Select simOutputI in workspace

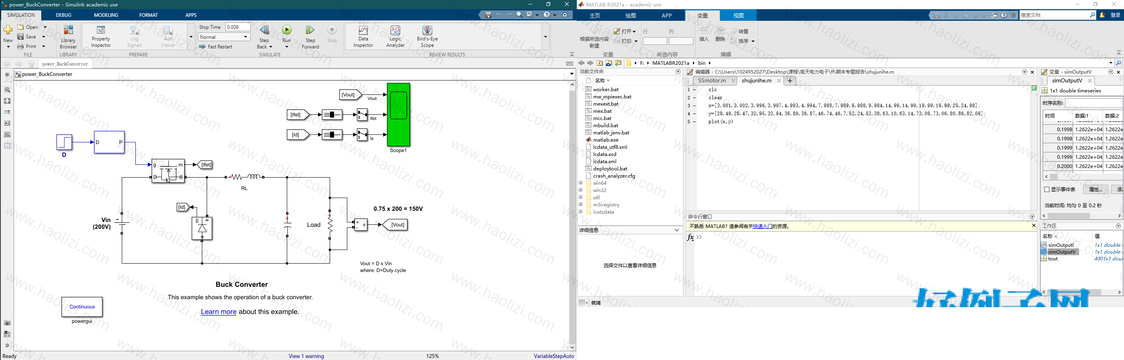coord(1061,245)
